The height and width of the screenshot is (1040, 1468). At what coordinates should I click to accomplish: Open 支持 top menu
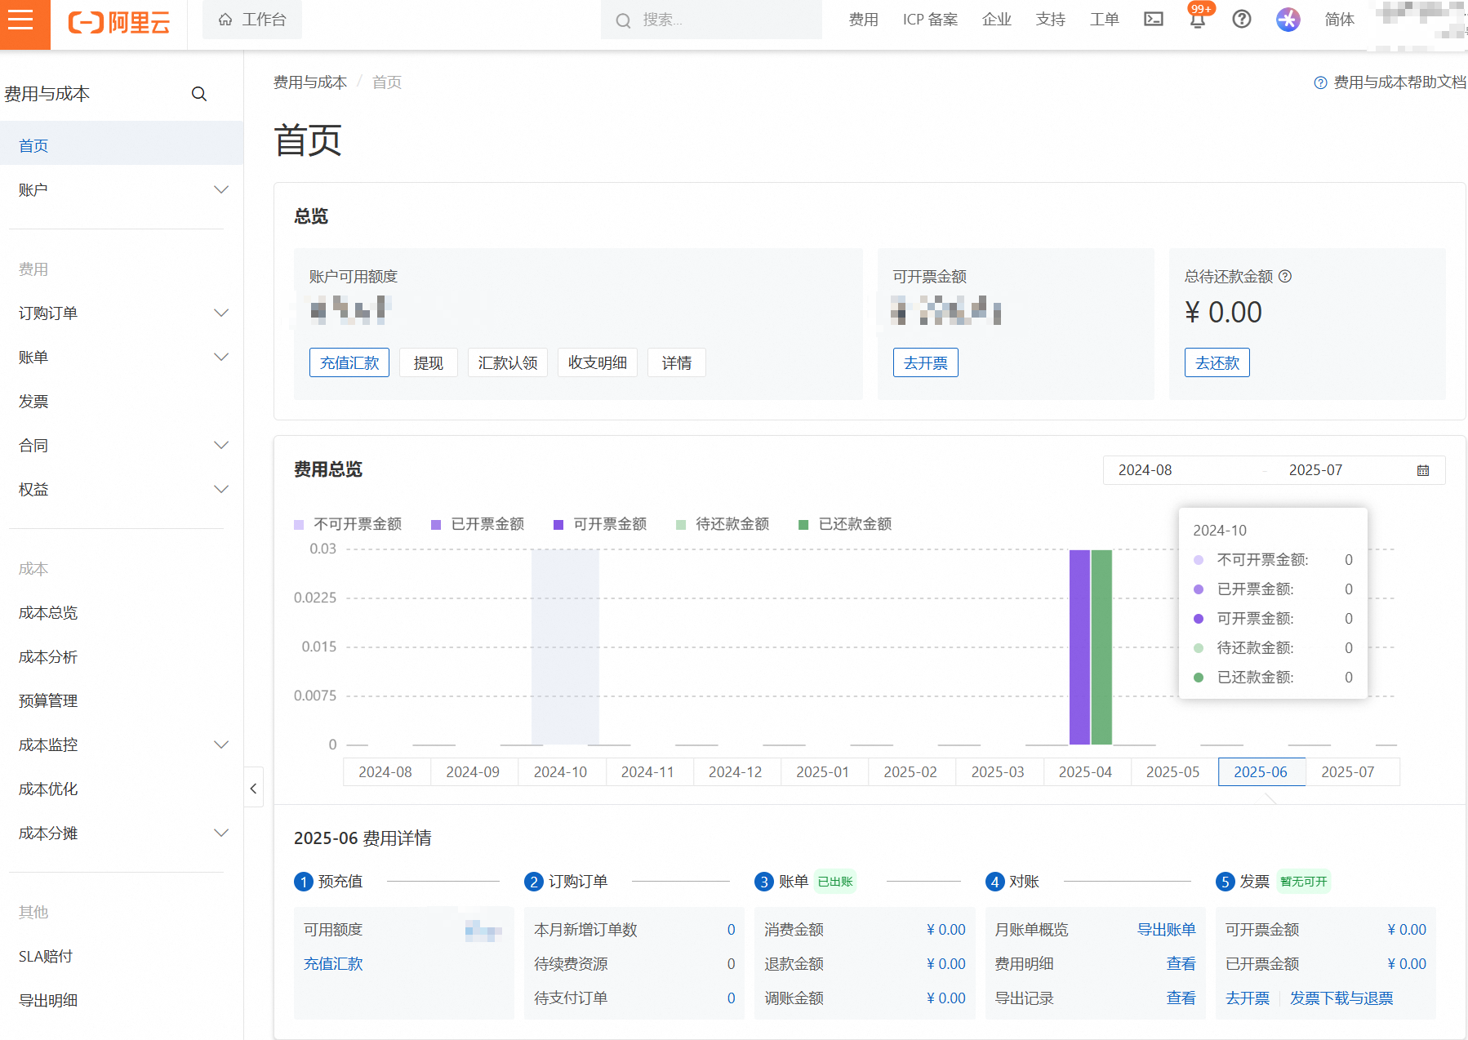pyautogui.click(x=1050, y=20)
